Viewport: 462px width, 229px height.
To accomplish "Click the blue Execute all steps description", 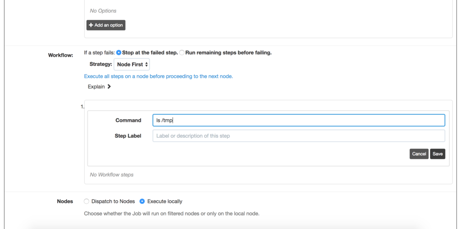I will [158, 76].
